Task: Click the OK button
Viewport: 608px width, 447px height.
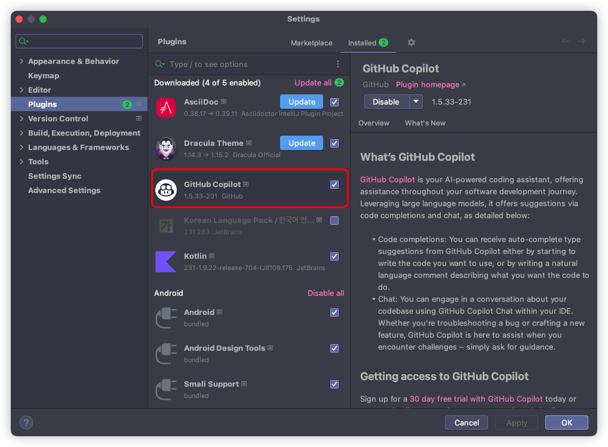Action: (x=567, y=422)
